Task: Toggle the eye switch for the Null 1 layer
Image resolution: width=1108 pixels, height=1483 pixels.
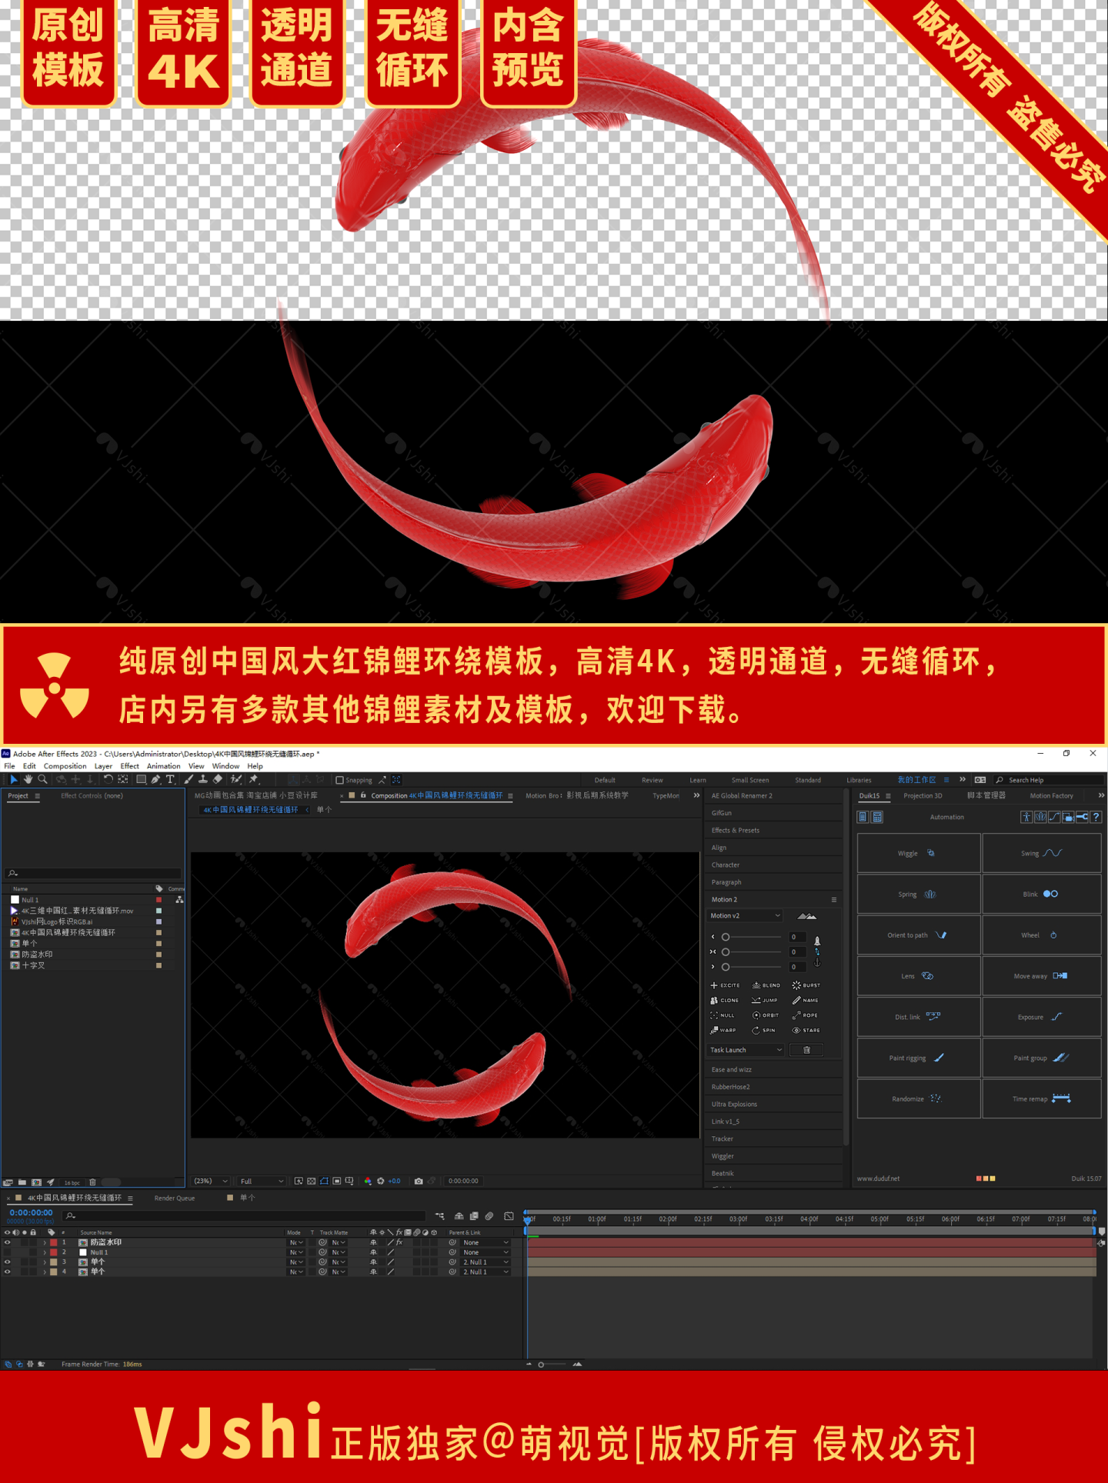Action: tap(8, 1252)
